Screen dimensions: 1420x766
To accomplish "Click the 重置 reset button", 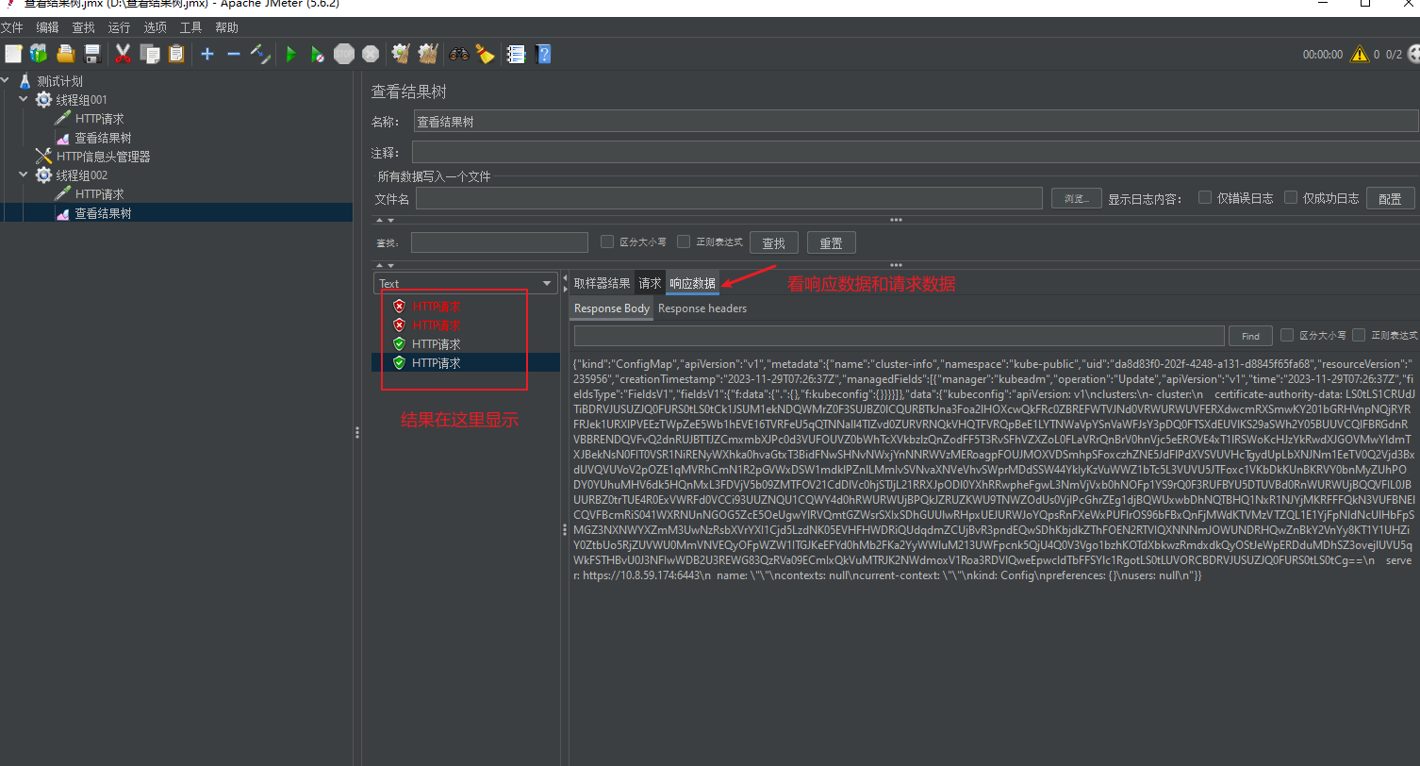I will pos(831,242).
